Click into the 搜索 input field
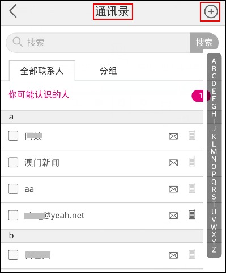Viewport: 226px width, 273px height. [x=98, y=43]
